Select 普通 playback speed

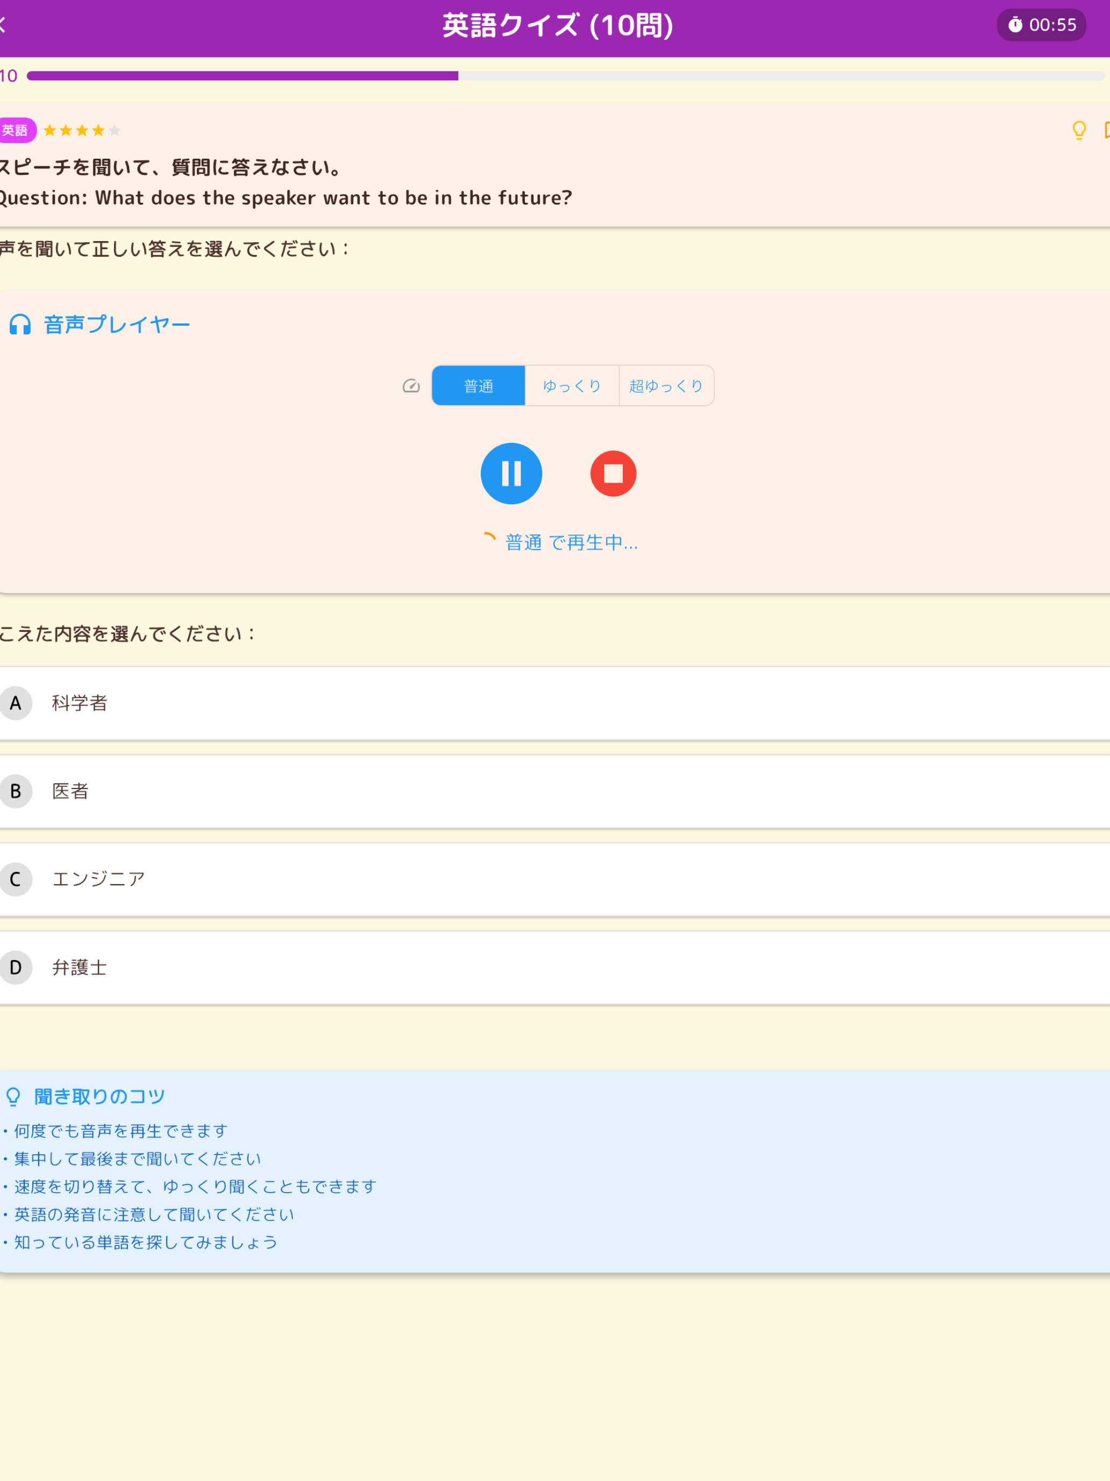click(479, 386)
